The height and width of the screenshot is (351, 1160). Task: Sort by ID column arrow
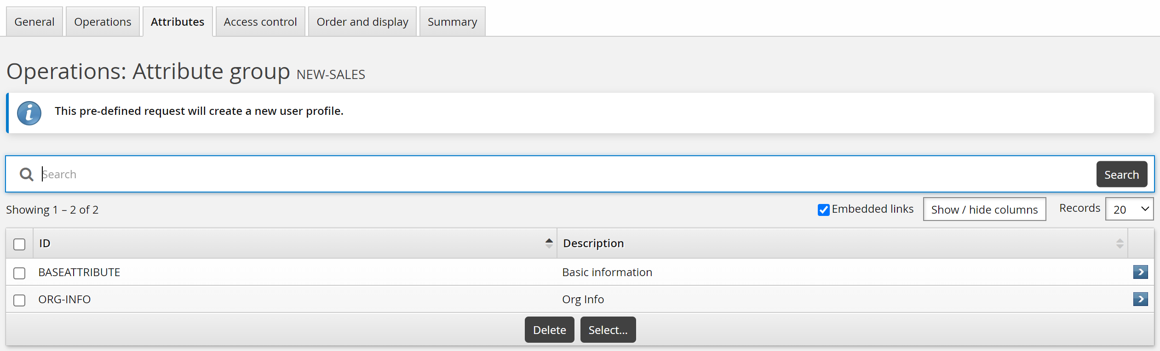(549, 243)
